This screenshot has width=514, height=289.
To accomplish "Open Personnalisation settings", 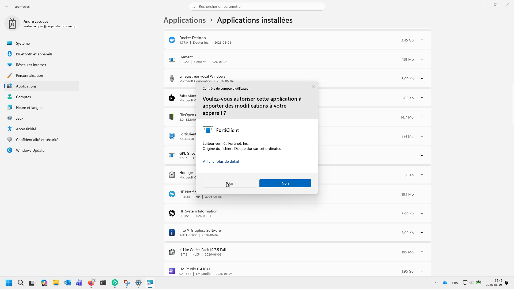I will pyautogui.click(x=42, y=75).
